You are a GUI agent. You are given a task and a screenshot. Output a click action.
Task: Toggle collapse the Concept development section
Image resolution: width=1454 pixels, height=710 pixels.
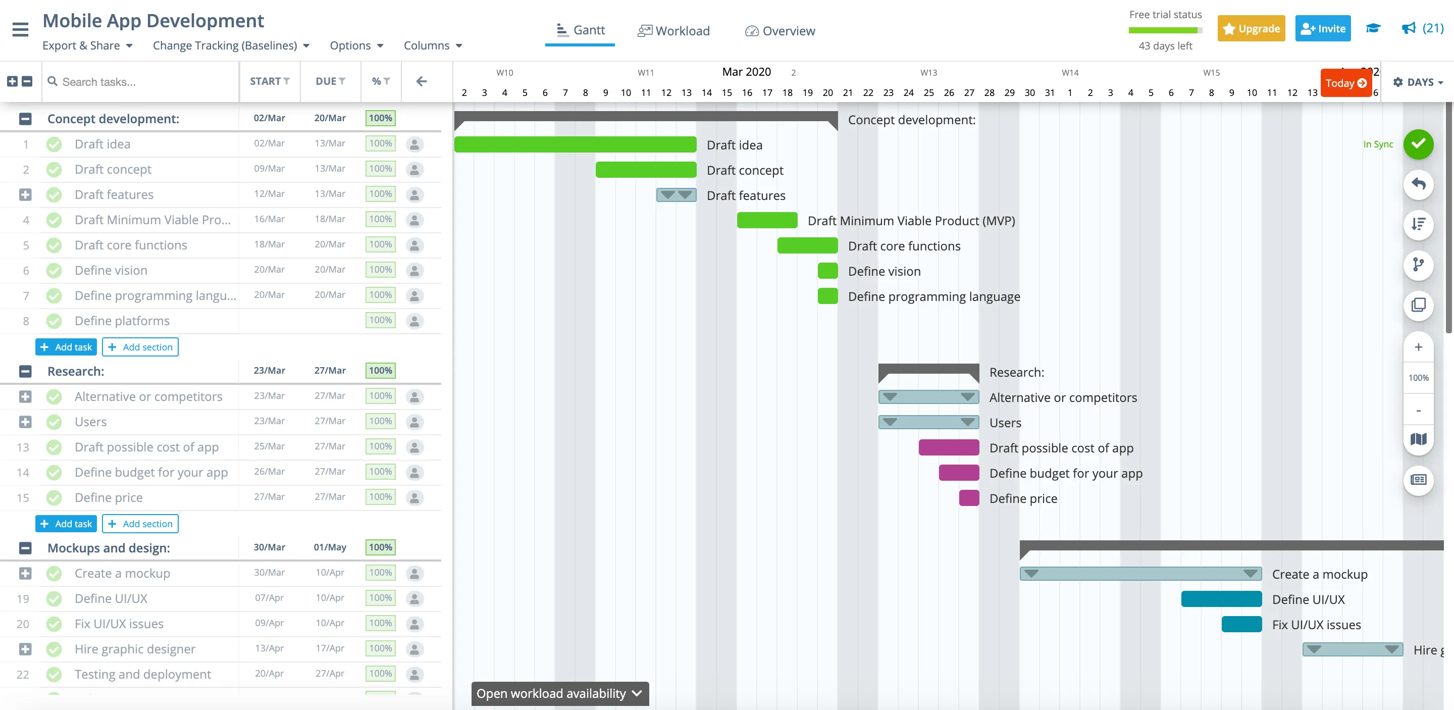[25, 119]
